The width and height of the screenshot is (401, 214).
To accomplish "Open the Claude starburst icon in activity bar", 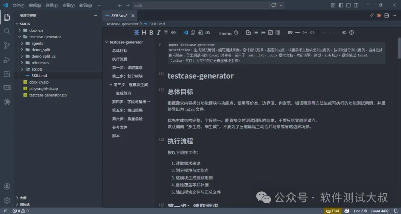I will coord(7,102).
